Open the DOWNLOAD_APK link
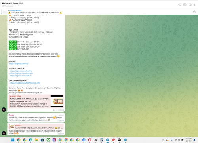The height and width of the screenshot is (143, 198). 25,83
